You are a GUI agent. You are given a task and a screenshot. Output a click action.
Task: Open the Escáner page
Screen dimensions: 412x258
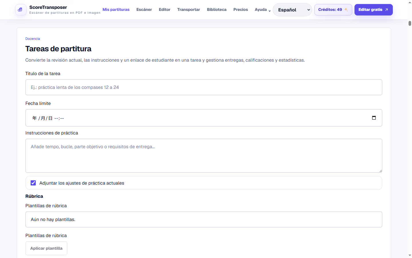(x=144, y=10)
